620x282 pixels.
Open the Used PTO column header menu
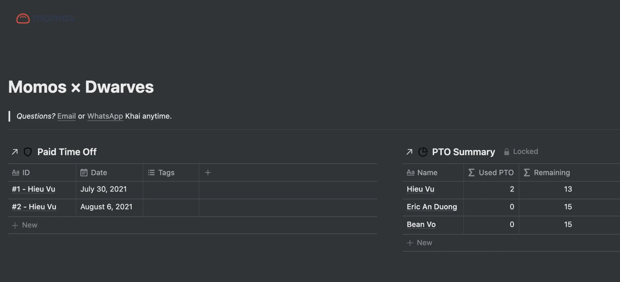tap(491, 172)
